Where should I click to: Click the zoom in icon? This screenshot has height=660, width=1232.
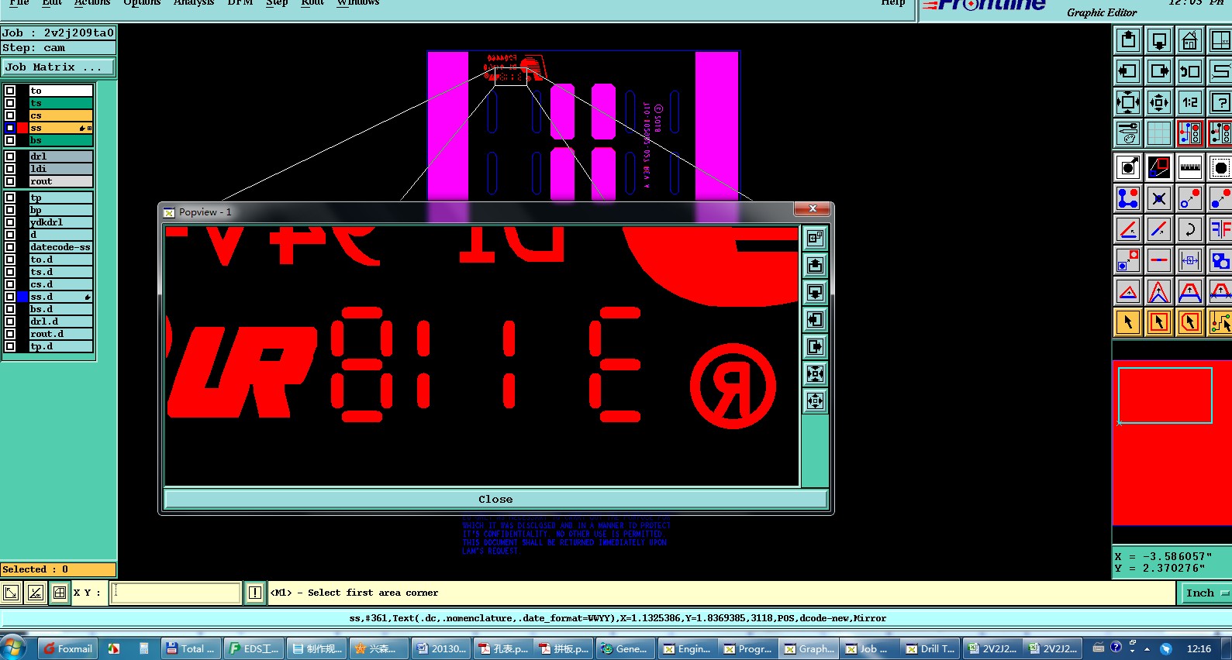[1128, 102]
